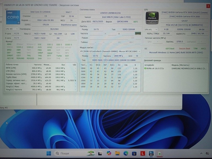Click the HVCI status label
Viewport: 212px width, 159px height.
203,49
